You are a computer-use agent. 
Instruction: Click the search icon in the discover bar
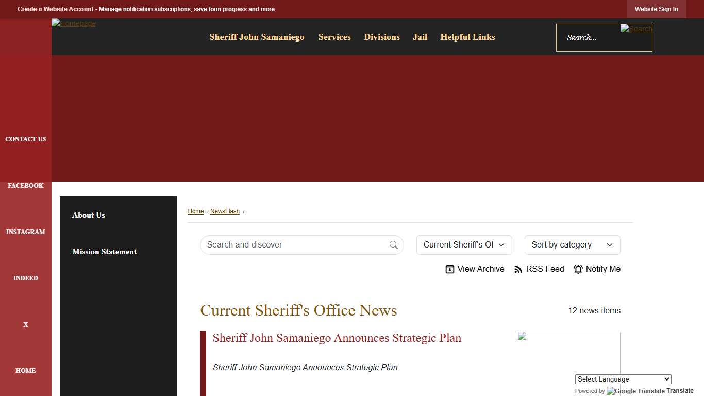393,245
